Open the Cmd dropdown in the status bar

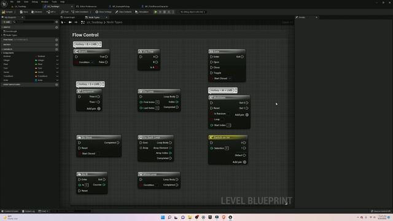tap(44, 211)
